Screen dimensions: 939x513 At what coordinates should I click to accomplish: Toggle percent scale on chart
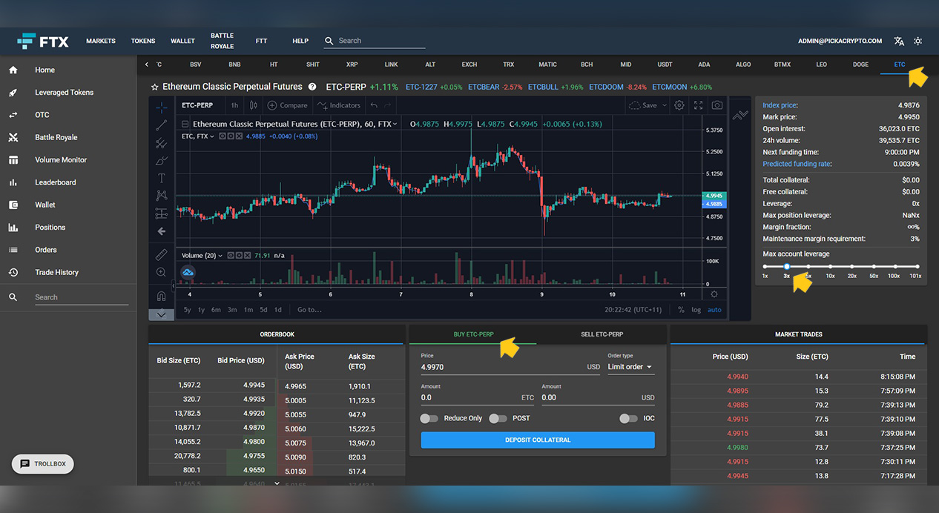(681, 310)
